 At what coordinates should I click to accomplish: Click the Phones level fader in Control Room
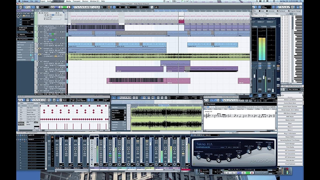[264, 77]
